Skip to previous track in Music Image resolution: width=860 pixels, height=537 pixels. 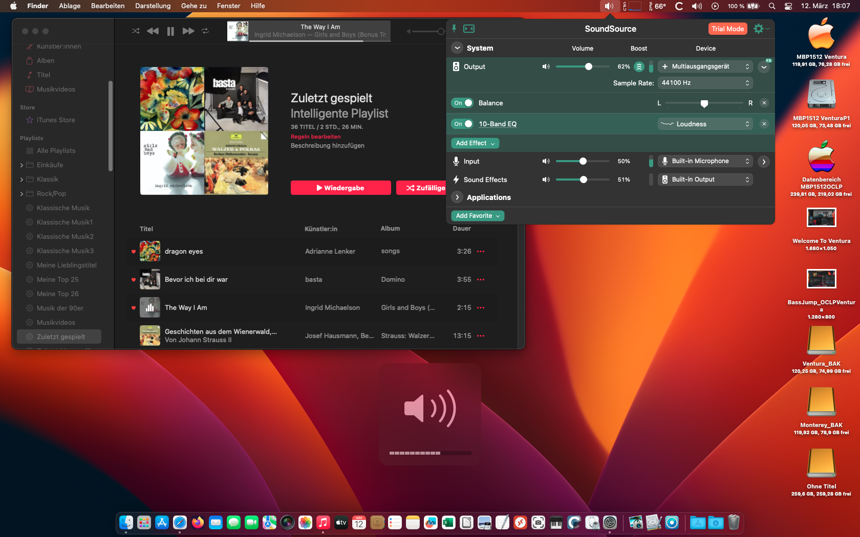pos(153,31)
